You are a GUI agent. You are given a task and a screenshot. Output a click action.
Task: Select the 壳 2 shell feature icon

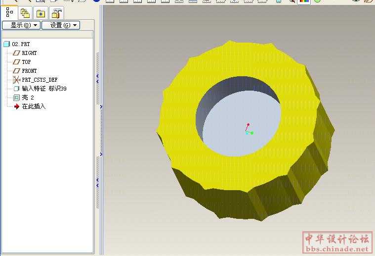[x=16, y=98]
